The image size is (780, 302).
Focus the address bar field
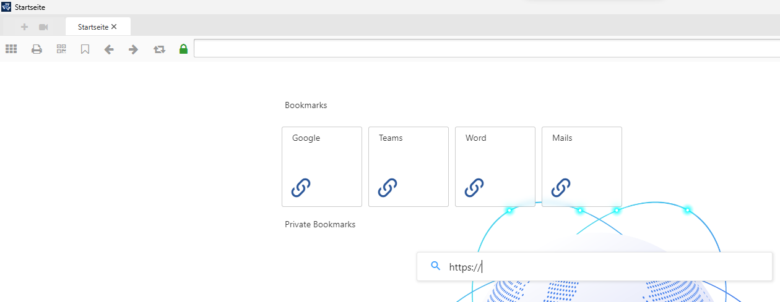[487, 48]
